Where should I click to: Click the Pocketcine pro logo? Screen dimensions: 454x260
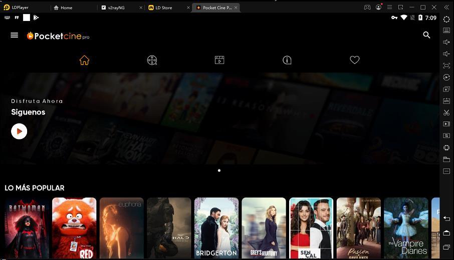(58, 36)
